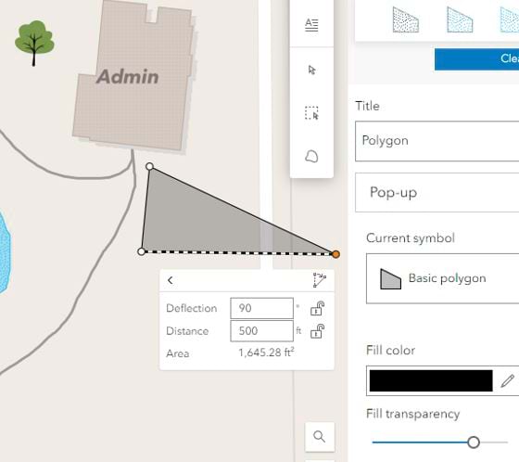The height and width of the screenshot is (462, 519).
Task: Click the green tree map symbol
Action: click(34, 43)
